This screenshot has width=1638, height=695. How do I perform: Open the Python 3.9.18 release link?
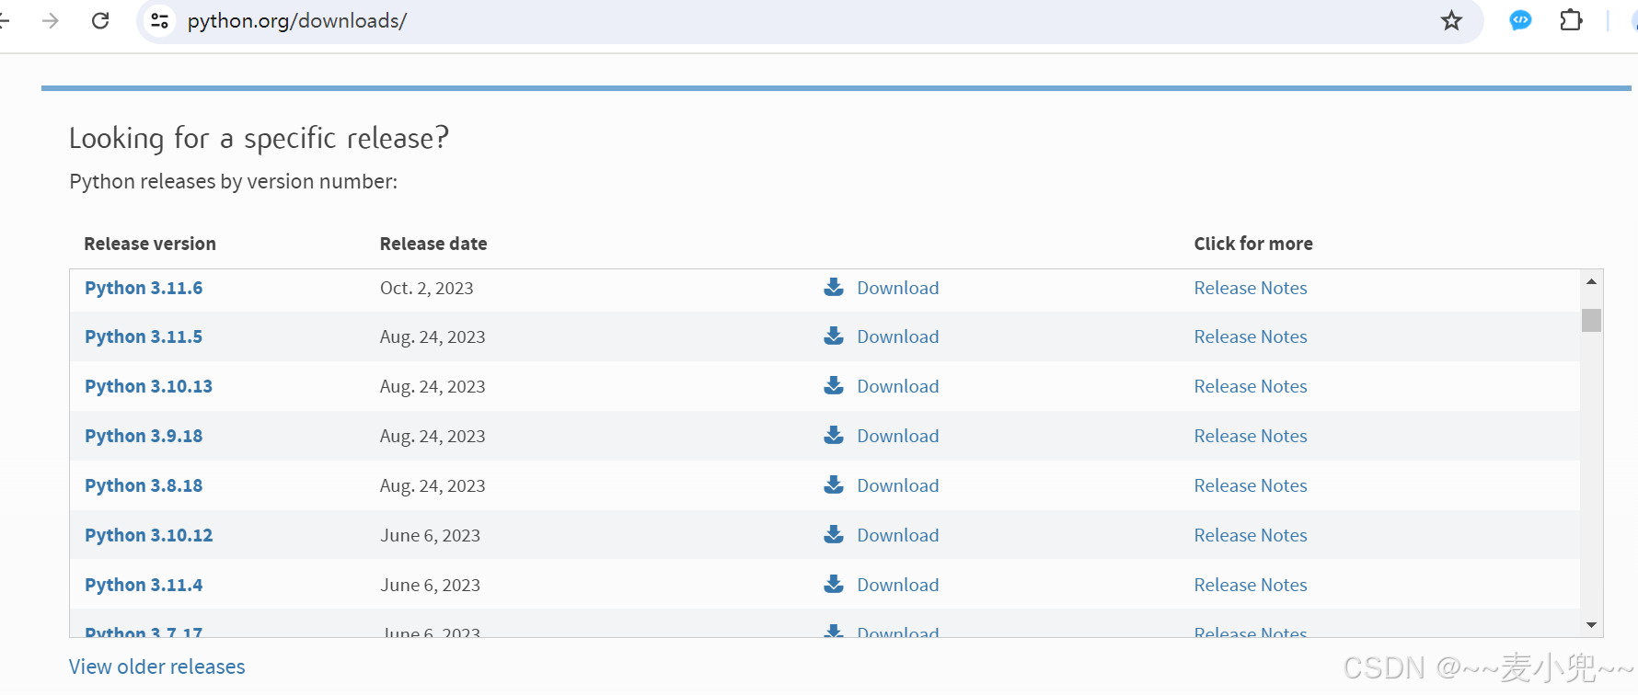144,436
